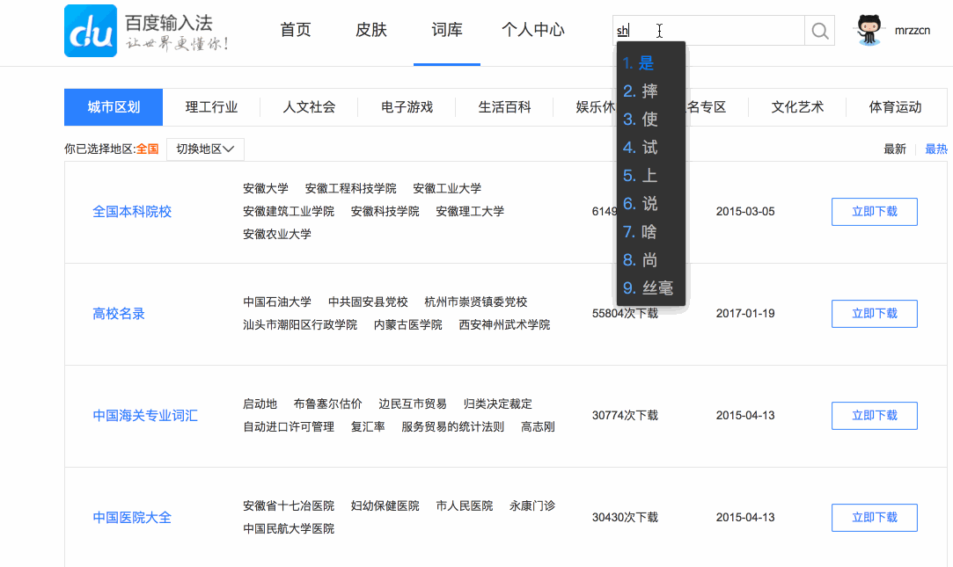
Task: Open the 中国医院大全 dictionary
Action: pos(132,518)
